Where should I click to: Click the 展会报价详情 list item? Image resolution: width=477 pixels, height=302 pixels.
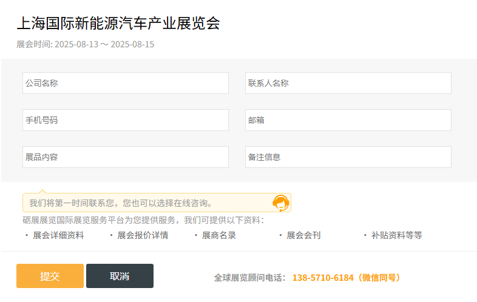pos(143,235)
